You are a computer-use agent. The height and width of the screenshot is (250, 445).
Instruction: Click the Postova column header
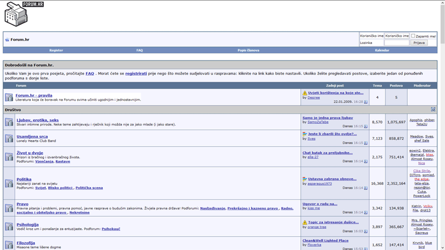(396, 86)
